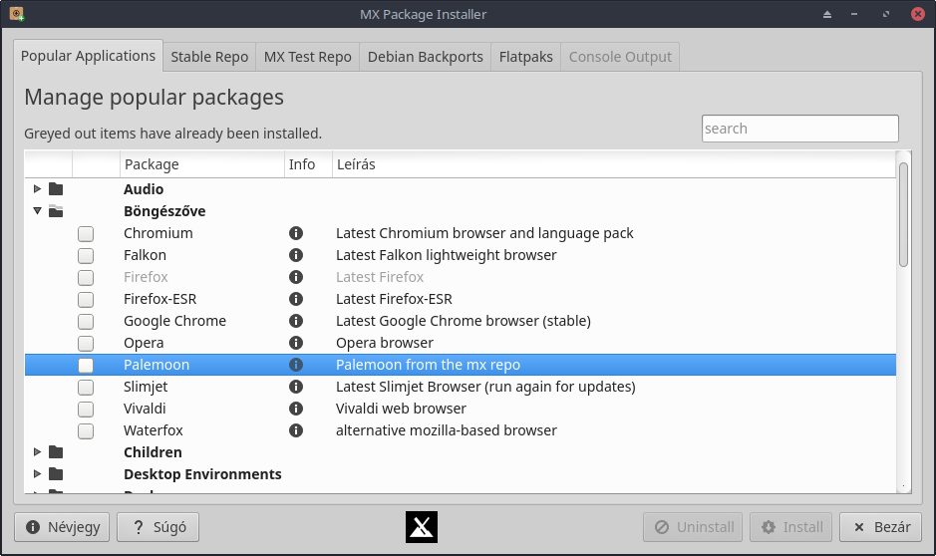Image resolution: width=936 pixels, height=556 pixels.
Task: Select the Audio category label
Action: [x=144, y=189]
